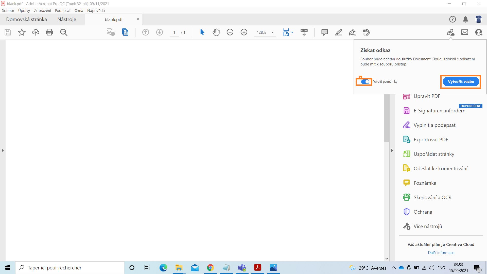Switch to the Nástroje tab

[x=66, y=20]
